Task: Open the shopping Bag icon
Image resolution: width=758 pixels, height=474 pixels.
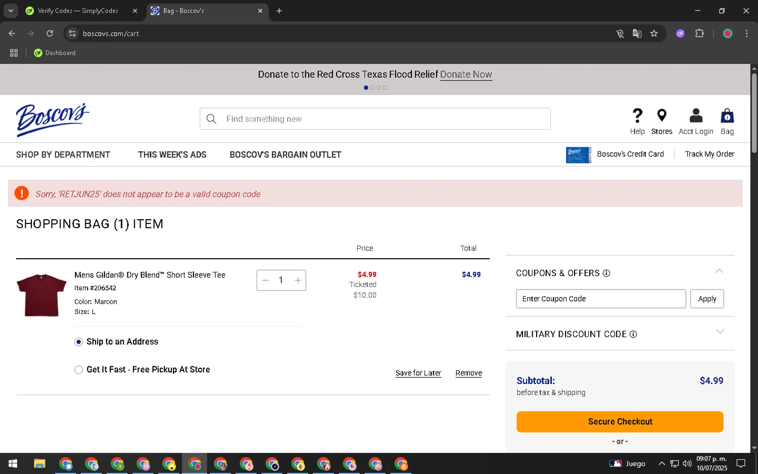Action: [727, 116]
